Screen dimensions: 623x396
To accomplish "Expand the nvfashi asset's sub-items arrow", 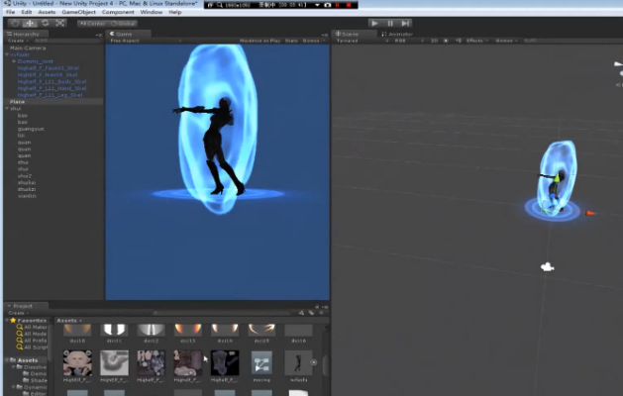I will click(314, 362).
